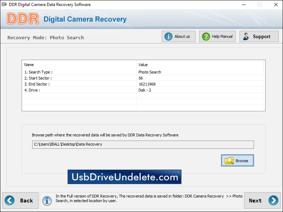Open the About us label
283x212 pixels.
(x=182, y=36)
